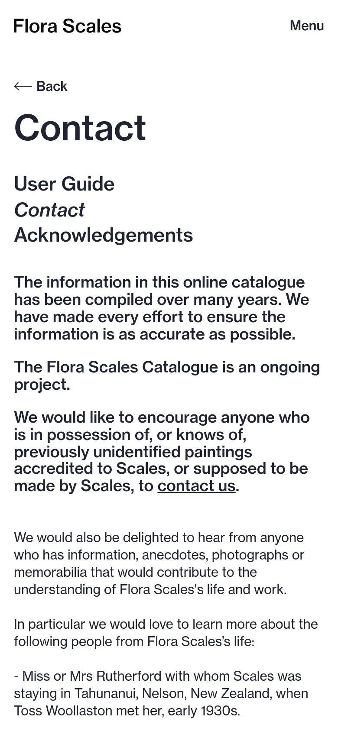Go to the Flora Scales home title

(67, 26)
